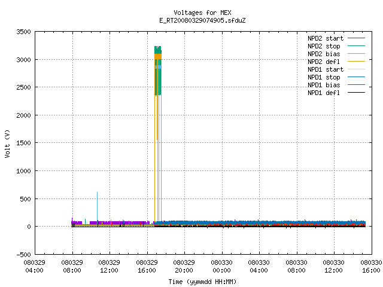Click the 3000 y-axis tick label

[23, 60]
